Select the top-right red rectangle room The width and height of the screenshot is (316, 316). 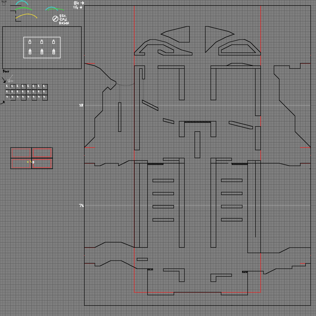coord(42,153)
